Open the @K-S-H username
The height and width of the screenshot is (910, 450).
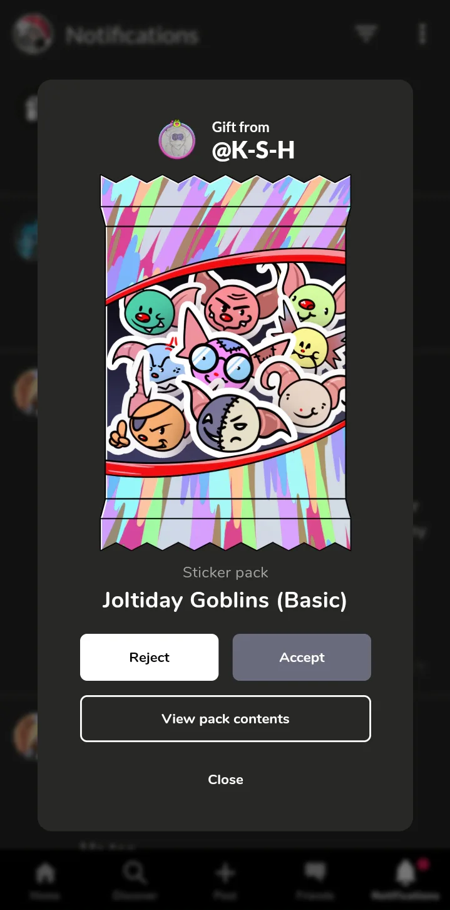253,150
